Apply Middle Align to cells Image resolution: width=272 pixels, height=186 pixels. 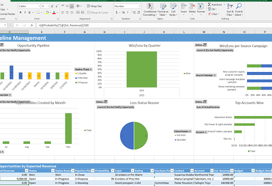pyautogui.click(x=67, y=6)
